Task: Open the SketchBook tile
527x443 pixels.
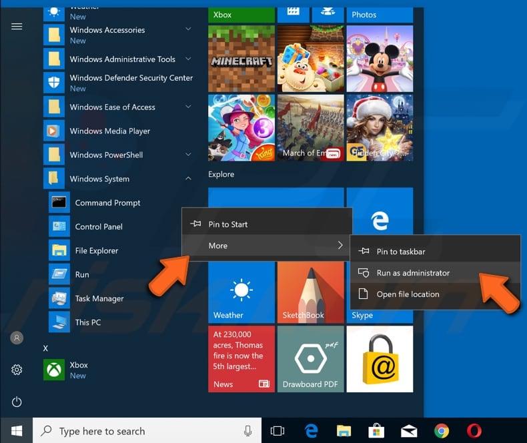Action: (311, 292)
